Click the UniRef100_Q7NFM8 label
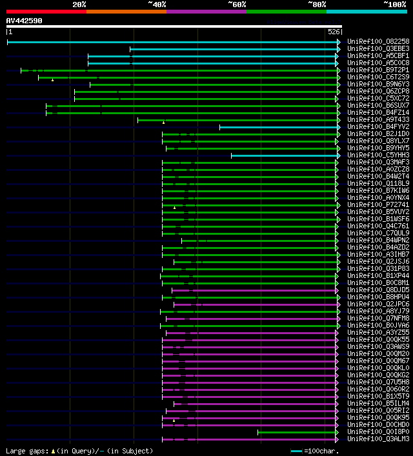413x456 pixels. pyautogui.click(x=378, y=318)
